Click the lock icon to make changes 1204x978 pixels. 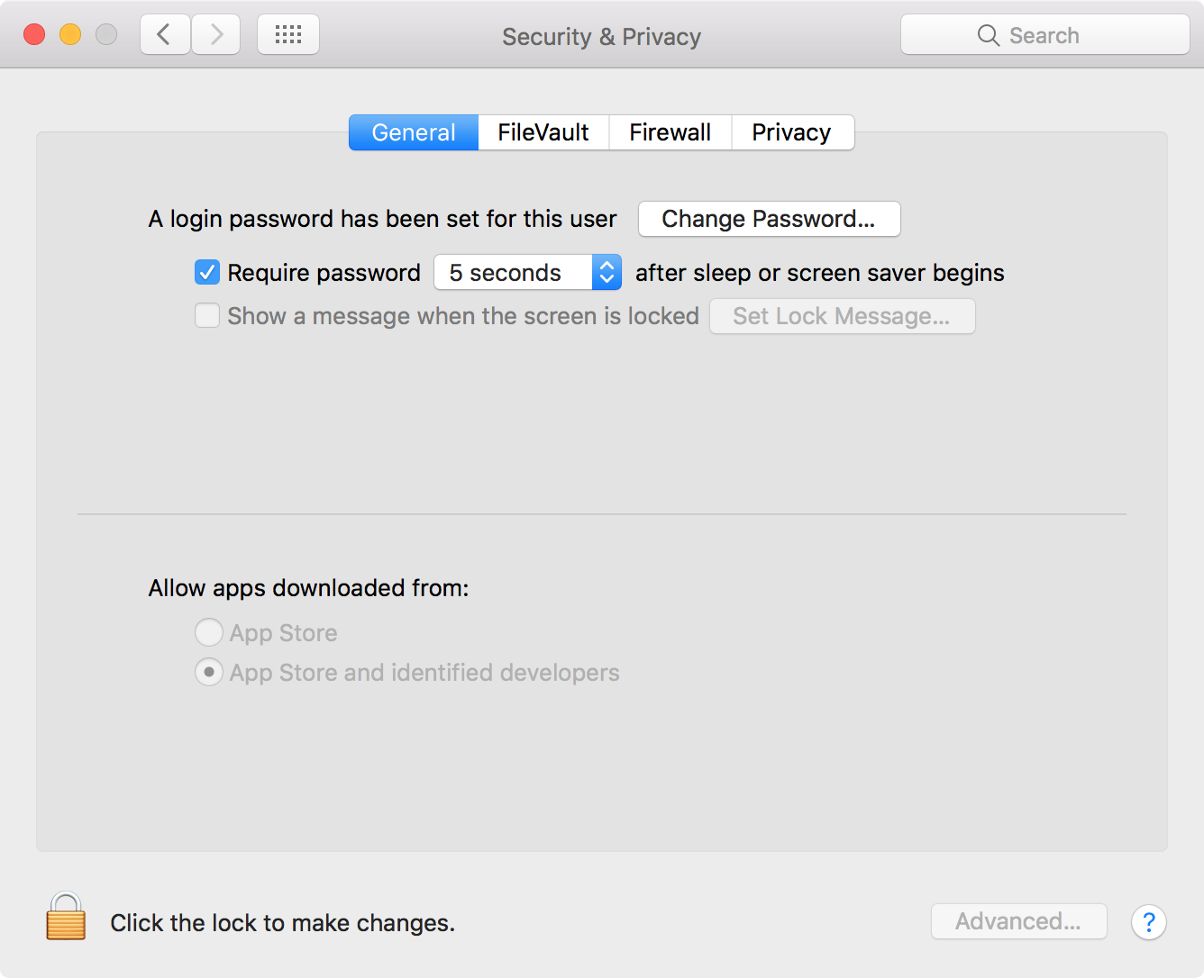point(66,917)
